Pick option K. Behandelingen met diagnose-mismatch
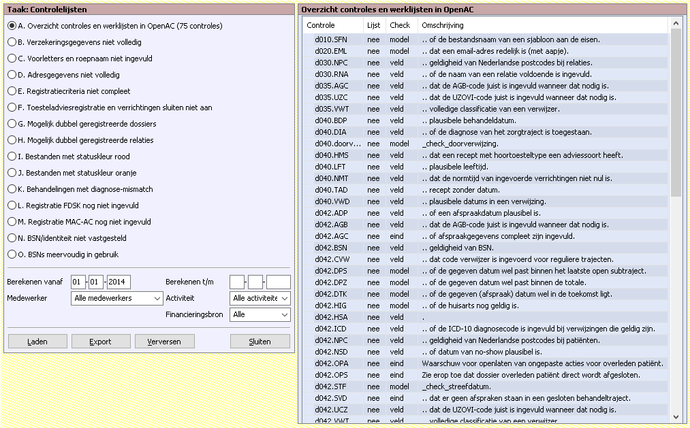This screenshot has height=428, width=690. (x=12, y=189)
